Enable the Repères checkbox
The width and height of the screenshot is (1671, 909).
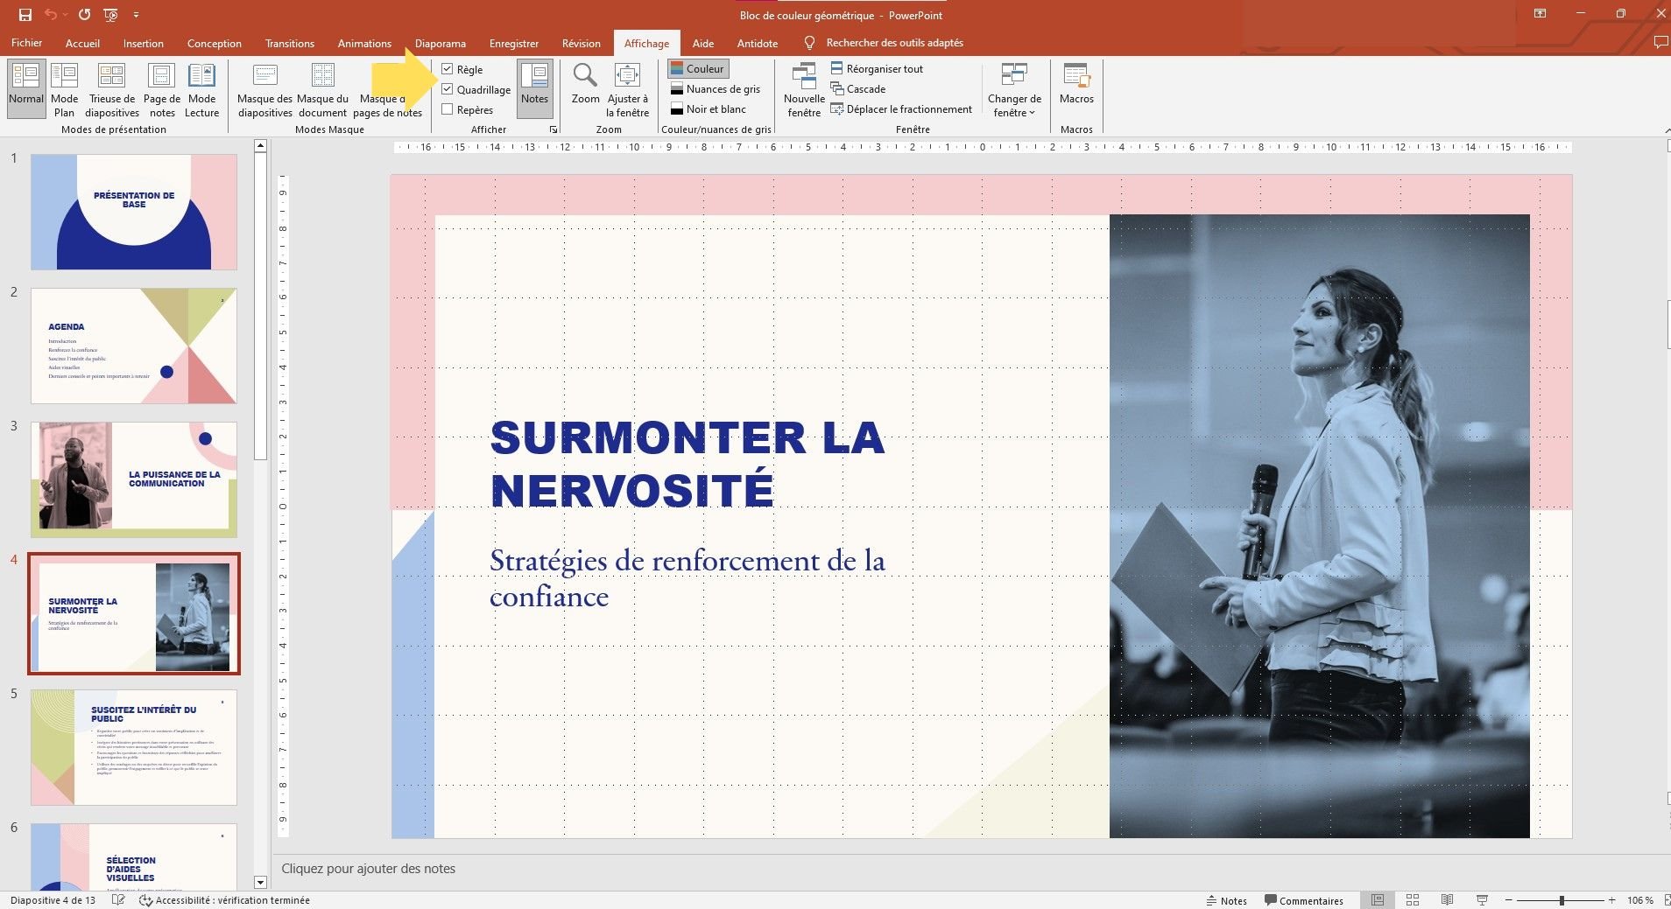pos(449,109)
